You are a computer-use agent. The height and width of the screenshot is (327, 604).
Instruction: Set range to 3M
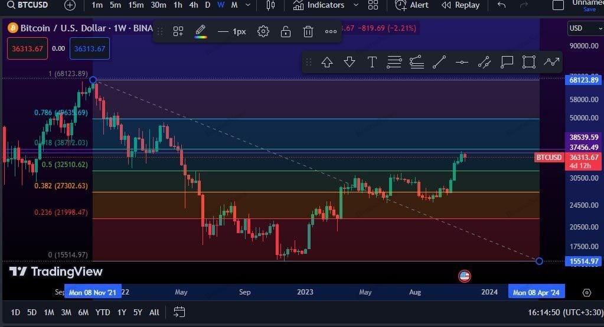click(66, 312)
